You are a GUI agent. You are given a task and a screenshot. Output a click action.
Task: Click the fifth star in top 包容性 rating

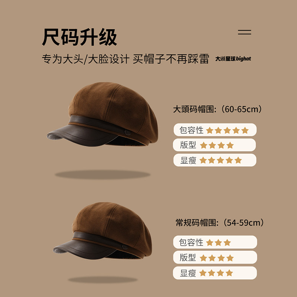[245, 130]
